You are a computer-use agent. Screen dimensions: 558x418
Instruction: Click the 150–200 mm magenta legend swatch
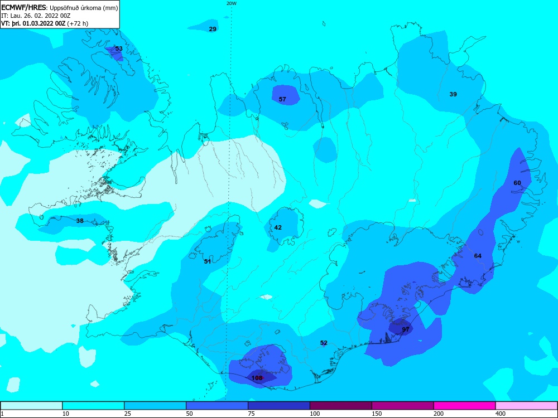click(403, 406)
